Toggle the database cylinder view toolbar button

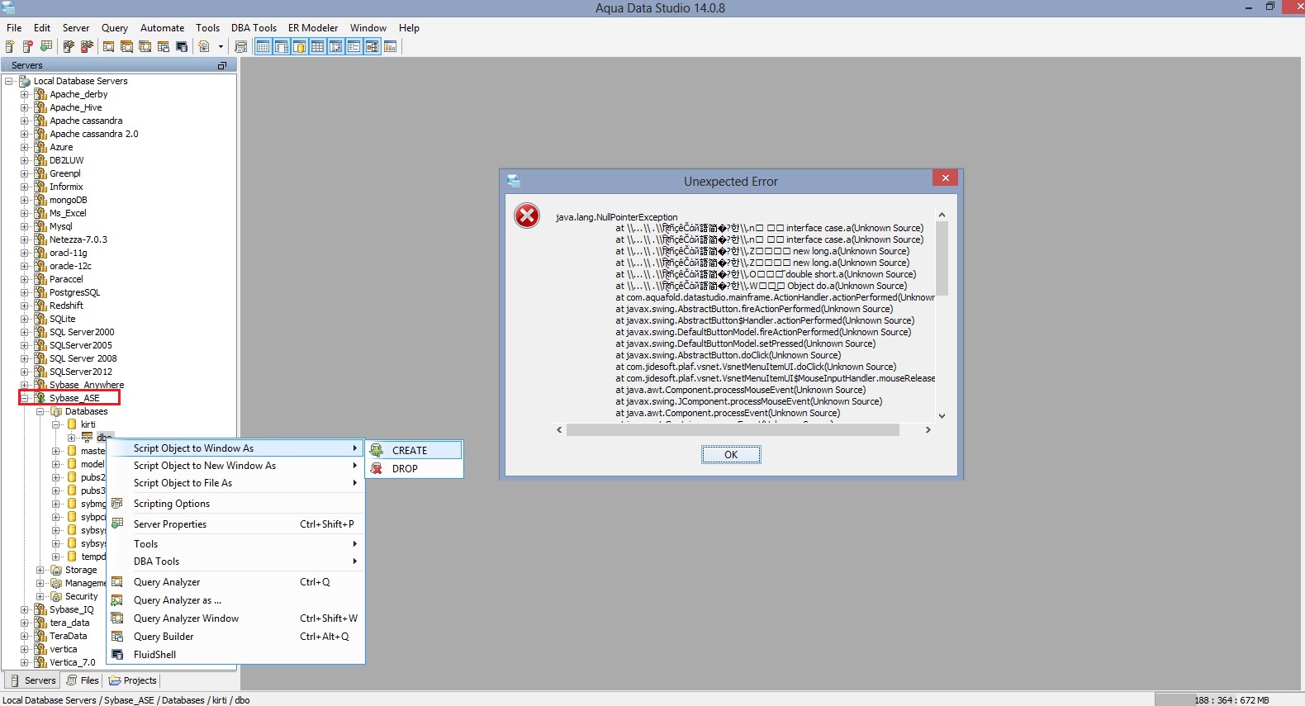pyautogui.click(x=299, y=47)
